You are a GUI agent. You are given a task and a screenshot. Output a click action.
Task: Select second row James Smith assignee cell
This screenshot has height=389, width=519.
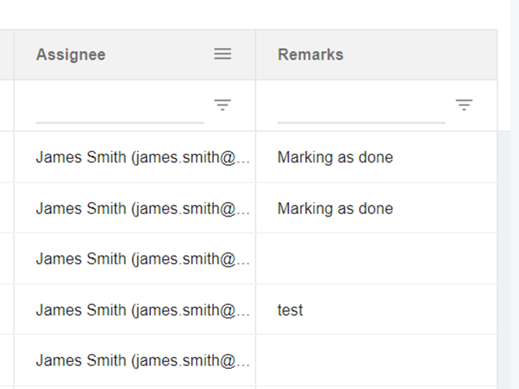[x=142, y=209]
